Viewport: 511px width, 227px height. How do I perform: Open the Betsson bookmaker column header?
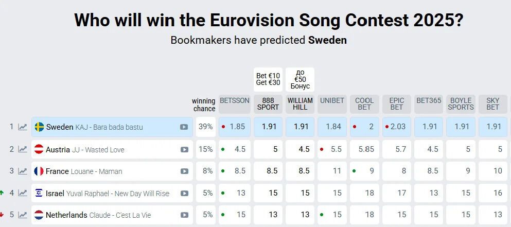[234, 101]
